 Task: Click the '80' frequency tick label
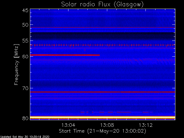tap(25, 118)
